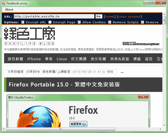Click the 檢查更新 (C) button

pyautogui.click(x=78, y=124)
